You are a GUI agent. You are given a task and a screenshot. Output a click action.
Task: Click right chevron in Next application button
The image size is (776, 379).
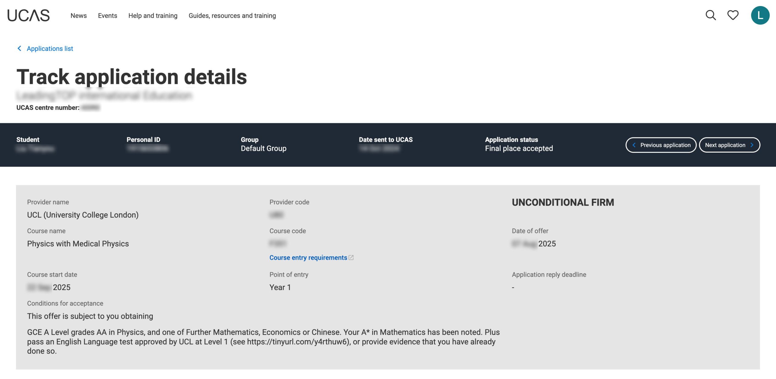[752, 145]
